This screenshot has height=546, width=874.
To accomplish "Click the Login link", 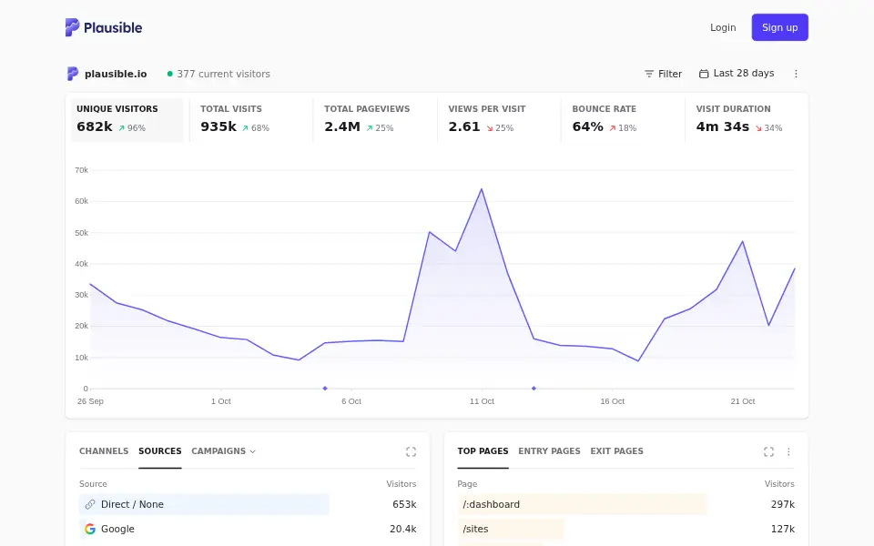I will 723,27.
